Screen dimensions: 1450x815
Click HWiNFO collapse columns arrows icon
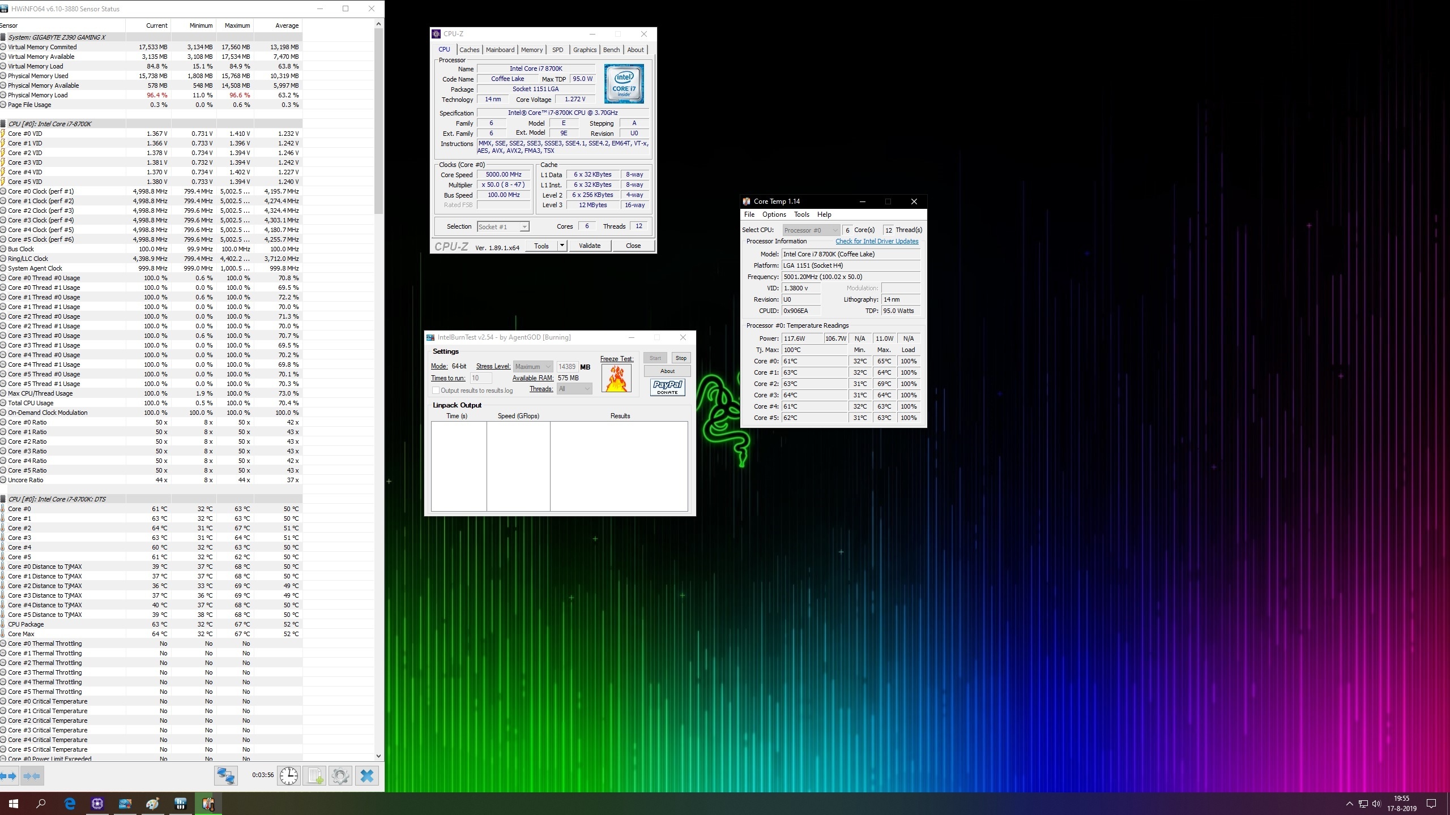pyautogui.click(x=32, y=775)
